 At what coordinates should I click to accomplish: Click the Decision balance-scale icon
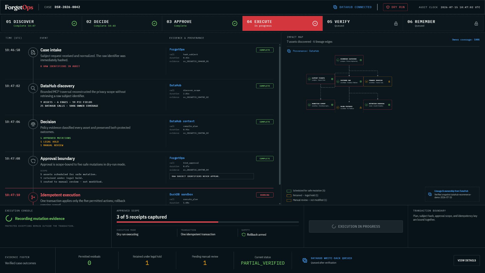coord(33,124)
